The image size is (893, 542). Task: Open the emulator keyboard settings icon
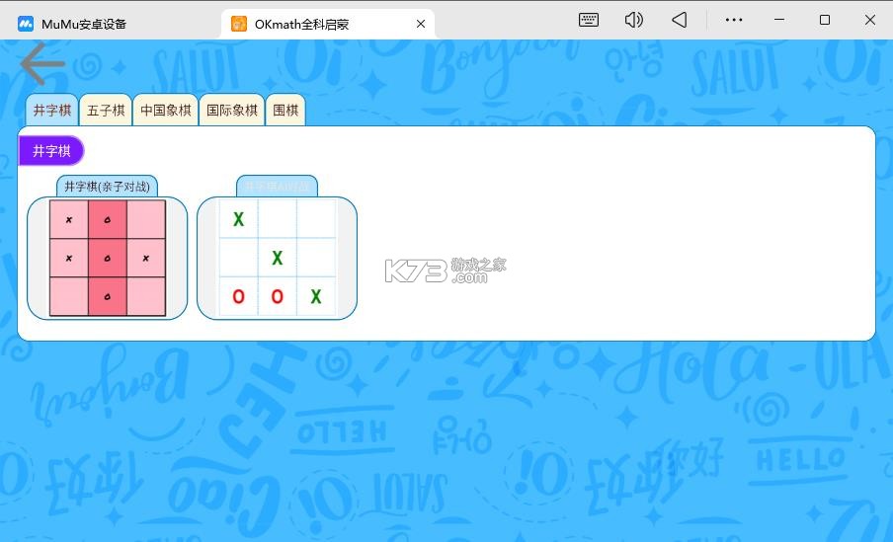coord(589,20)
